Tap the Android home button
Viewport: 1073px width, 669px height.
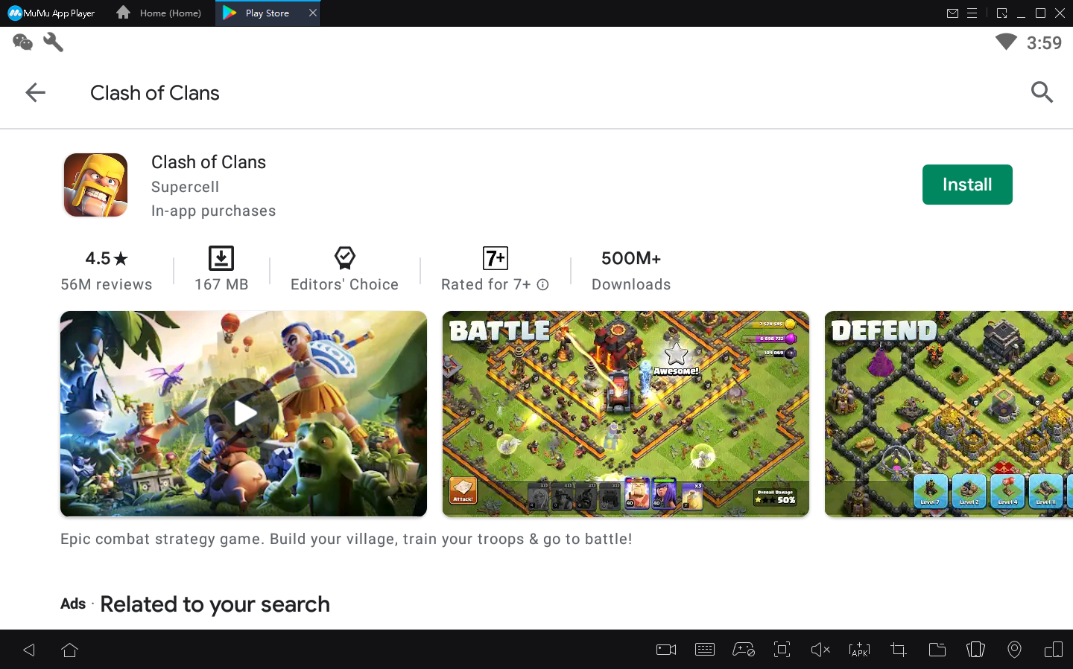(x=70, y=650)
